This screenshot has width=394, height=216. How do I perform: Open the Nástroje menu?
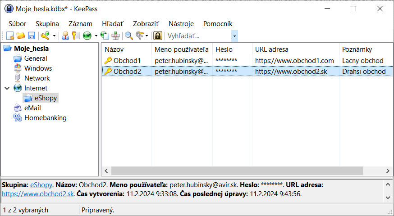pyautogui.click(x=181, y=24)
